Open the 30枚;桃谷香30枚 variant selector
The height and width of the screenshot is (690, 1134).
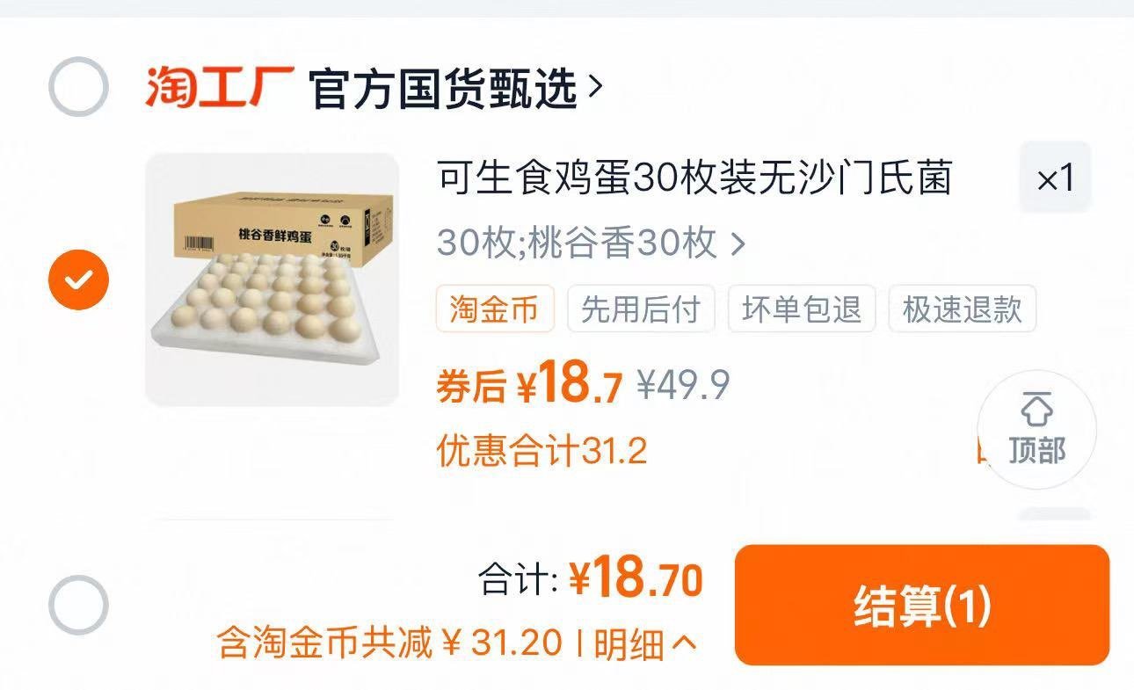(591, 243)
